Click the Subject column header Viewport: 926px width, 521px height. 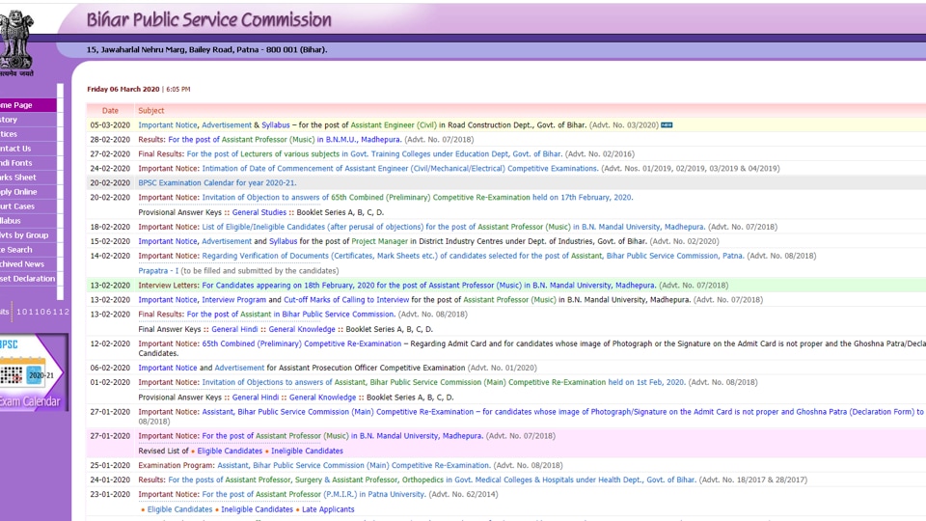tap(151, 110)
